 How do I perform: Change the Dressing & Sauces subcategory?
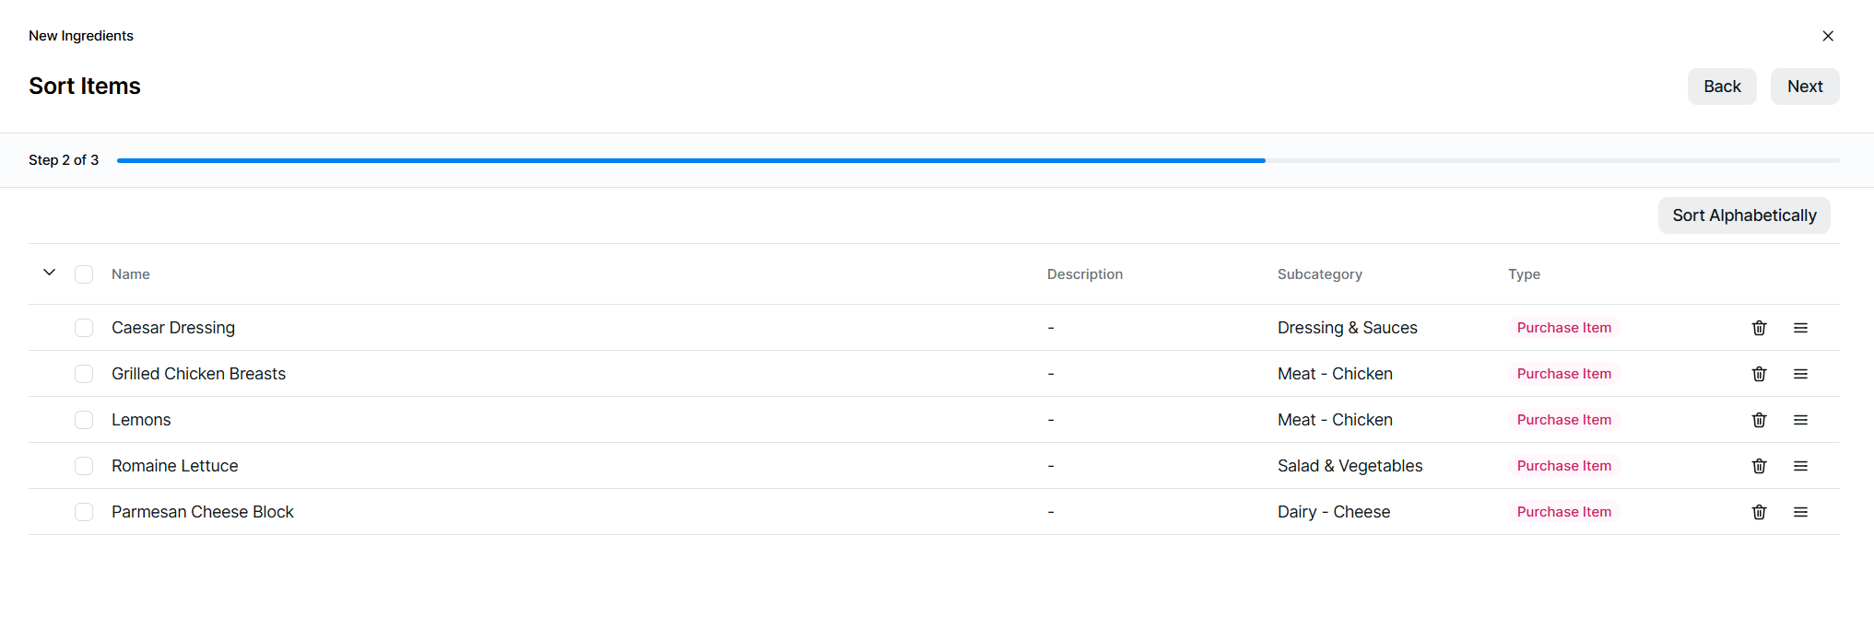click(1347, 328)
